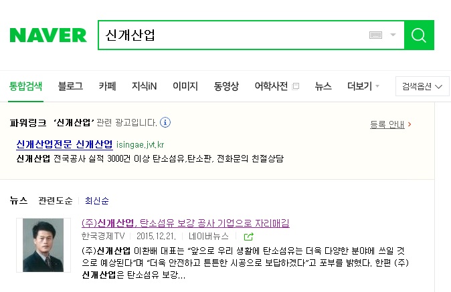Screen dimensions: 451x292
Task: Open the 지식iN tab
Action: 144,86
